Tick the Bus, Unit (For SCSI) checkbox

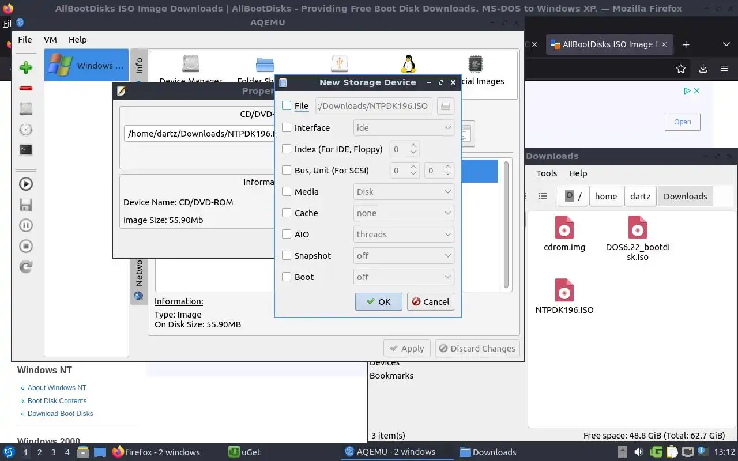287,171
